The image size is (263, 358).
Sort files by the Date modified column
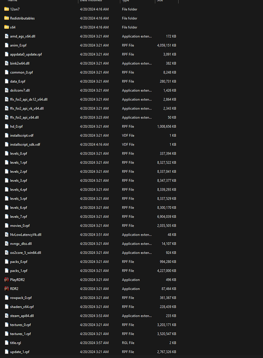(92, 1)
